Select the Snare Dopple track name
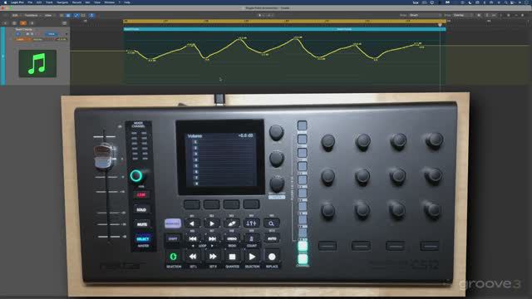Image resolution: width=532 pixels, height=299 pixels. [24, 30]
